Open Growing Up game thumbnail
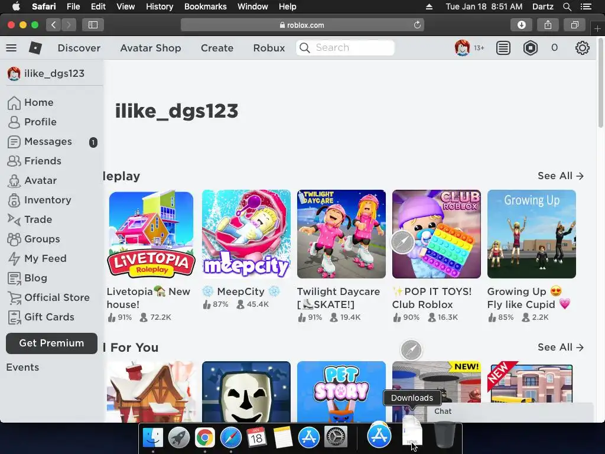Image resolution: width=605 pixels, height=454 pixels. [x=532, y=234]
